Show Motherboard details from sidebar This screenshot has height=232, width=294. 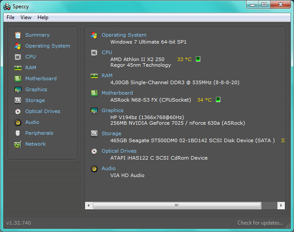click(41, 78)
